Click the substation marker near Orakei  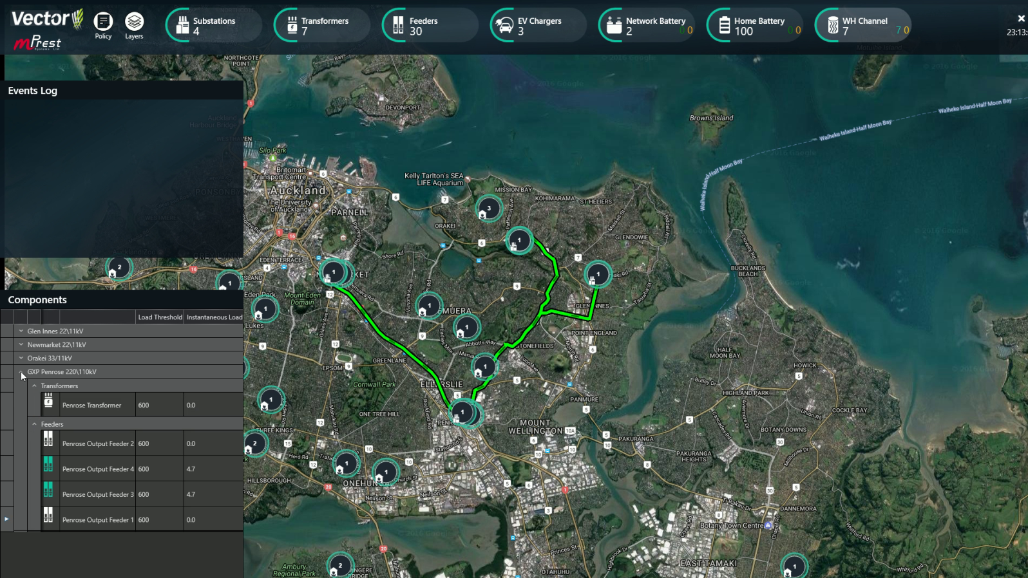coord(519,241)
